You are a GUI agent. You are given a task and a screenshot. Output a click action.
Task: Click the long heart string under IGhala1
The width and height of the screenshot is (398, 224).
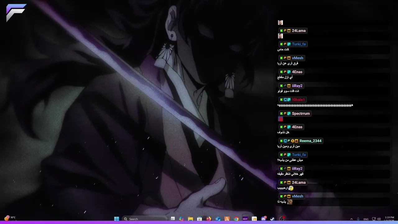[315, 105]
